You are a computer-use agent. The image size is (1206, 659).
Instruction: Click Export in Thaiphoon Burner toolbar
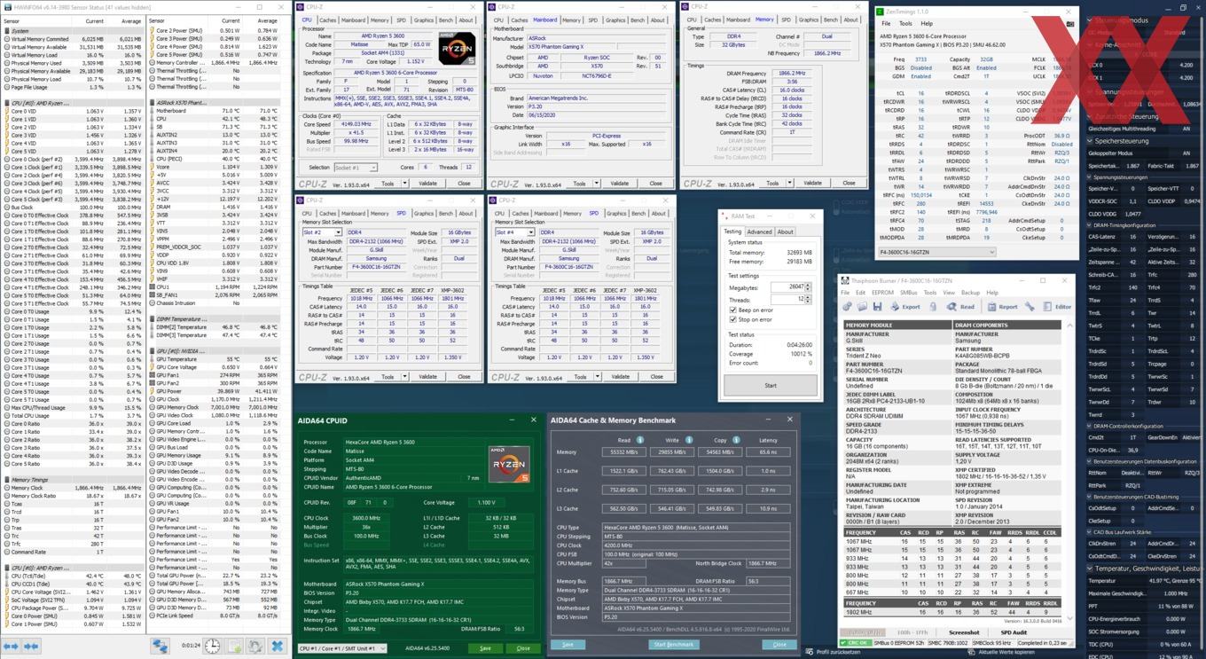904,307
